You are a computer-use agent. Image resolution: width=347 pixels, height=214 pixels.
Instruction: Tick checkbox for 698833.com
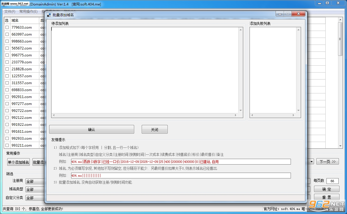tap(7, 90)
